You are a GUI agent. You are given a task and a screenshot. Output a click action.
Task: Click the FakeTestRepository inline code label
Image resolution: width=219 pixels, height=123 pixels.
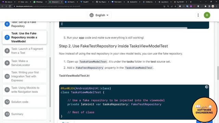(89, 68)
